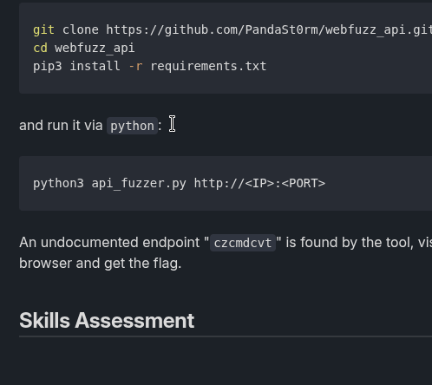
Task: Click the orange "-r" flag
Action: pos(135,67)
